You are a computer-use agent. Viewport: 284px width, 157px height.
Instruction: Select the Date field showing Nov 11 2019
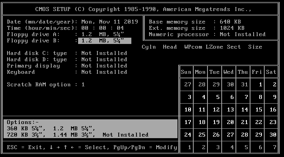[x=109, y=22]
